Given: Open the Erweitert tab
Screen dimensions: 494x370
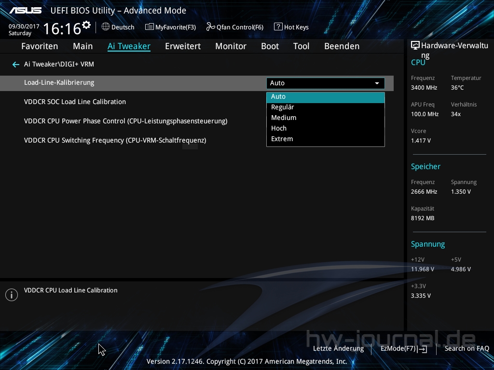Looking at the screenshot, I should click(183, 46).
